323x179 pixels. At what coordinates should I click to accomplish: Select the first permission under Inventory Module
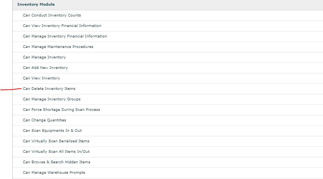[x=52, y=15]
